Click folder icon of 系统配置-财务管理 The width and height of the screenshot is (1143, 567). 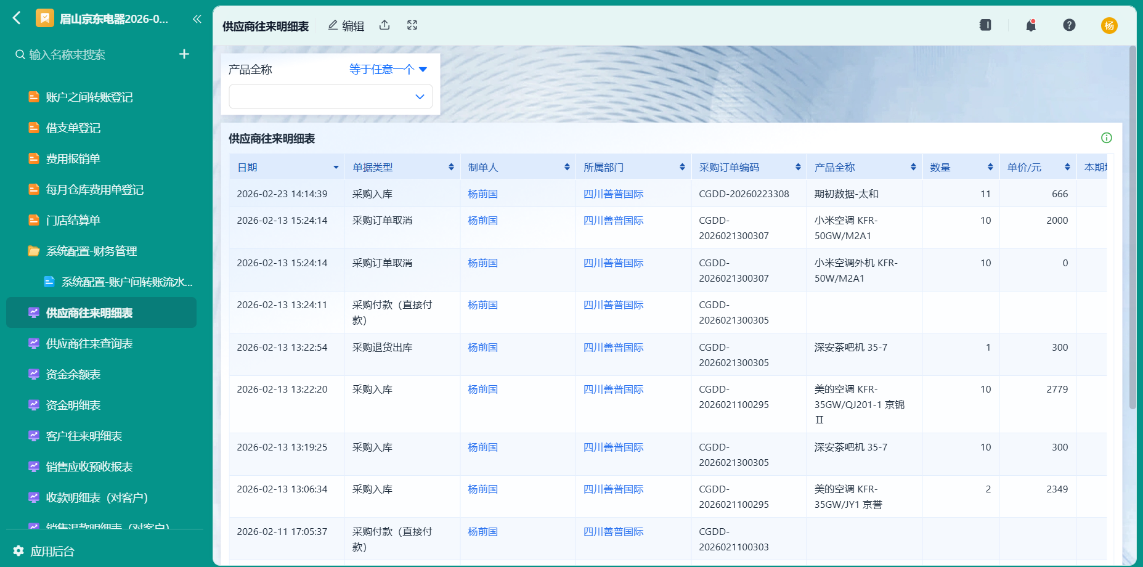[x=34, y=251]
